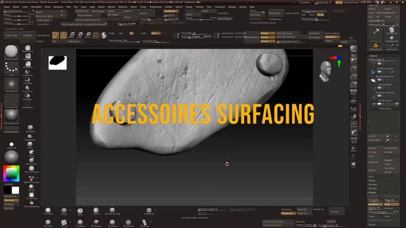This screenshot has width=406, height=228.
Task: Expand the Boolean subpalette in Subtool
Action: tap(373, 184)
